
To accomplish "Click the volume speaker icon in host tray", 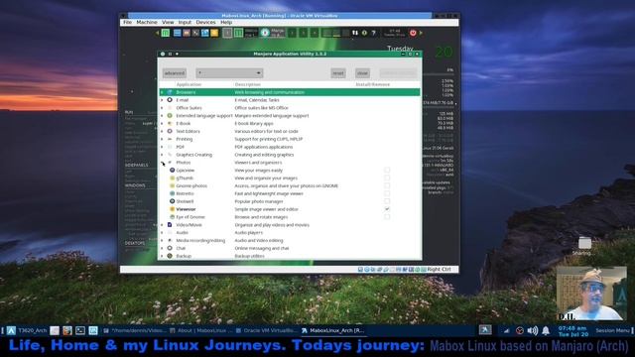I will click(533, 330).
